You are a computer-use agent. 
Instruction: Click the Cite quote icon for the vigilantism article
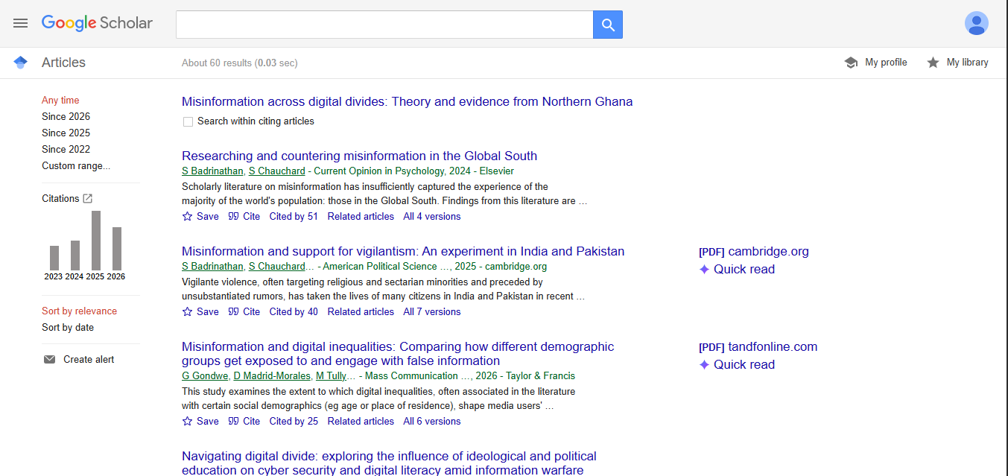coord(234,311)
